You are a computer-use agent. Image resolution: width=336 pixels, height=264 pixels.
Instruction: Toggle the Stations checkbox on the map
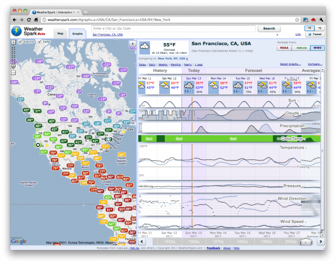pos(20,42)
